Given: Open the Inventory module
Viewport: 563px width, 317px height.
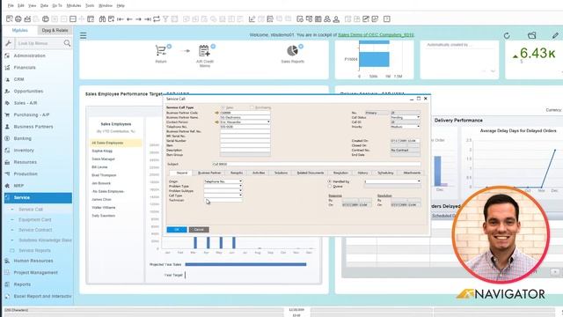Looking at the screenshot, I should click(x=24, y=151).
